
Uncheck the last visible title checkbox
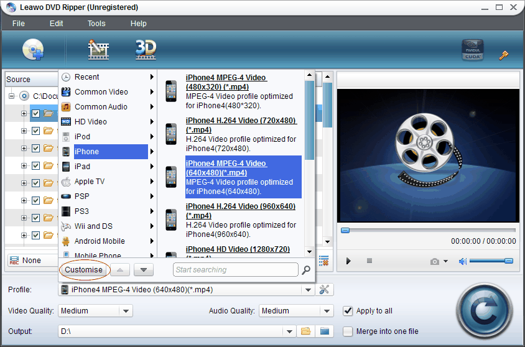coord(36,235)
